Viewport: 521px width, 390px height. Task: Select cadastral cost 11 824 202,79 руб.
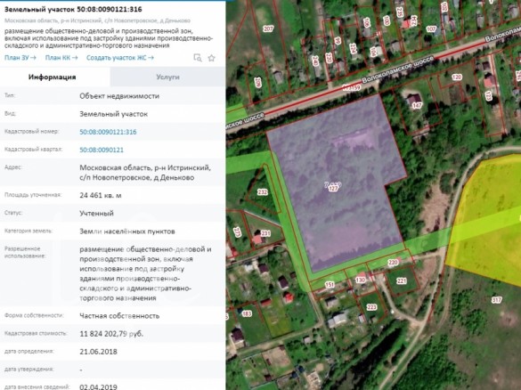(111, 334)
